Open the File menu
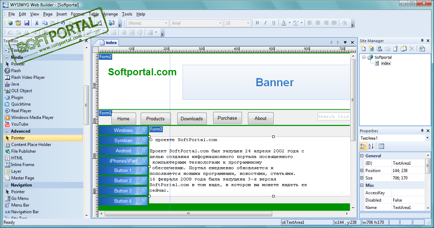The image size is (434, 228). [x=12, y=14]
